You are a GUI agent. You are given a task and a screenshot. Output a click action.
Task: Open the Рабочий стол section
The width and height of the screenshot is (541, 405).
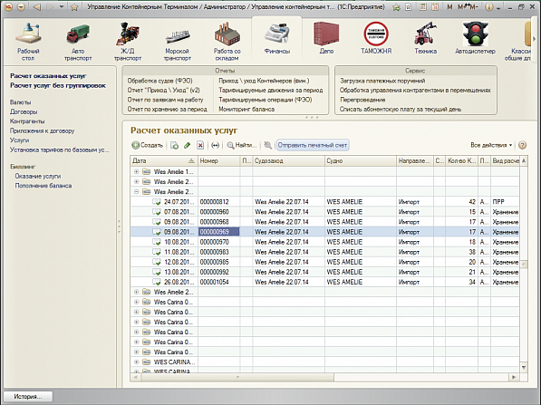click(x=28, y=41)
